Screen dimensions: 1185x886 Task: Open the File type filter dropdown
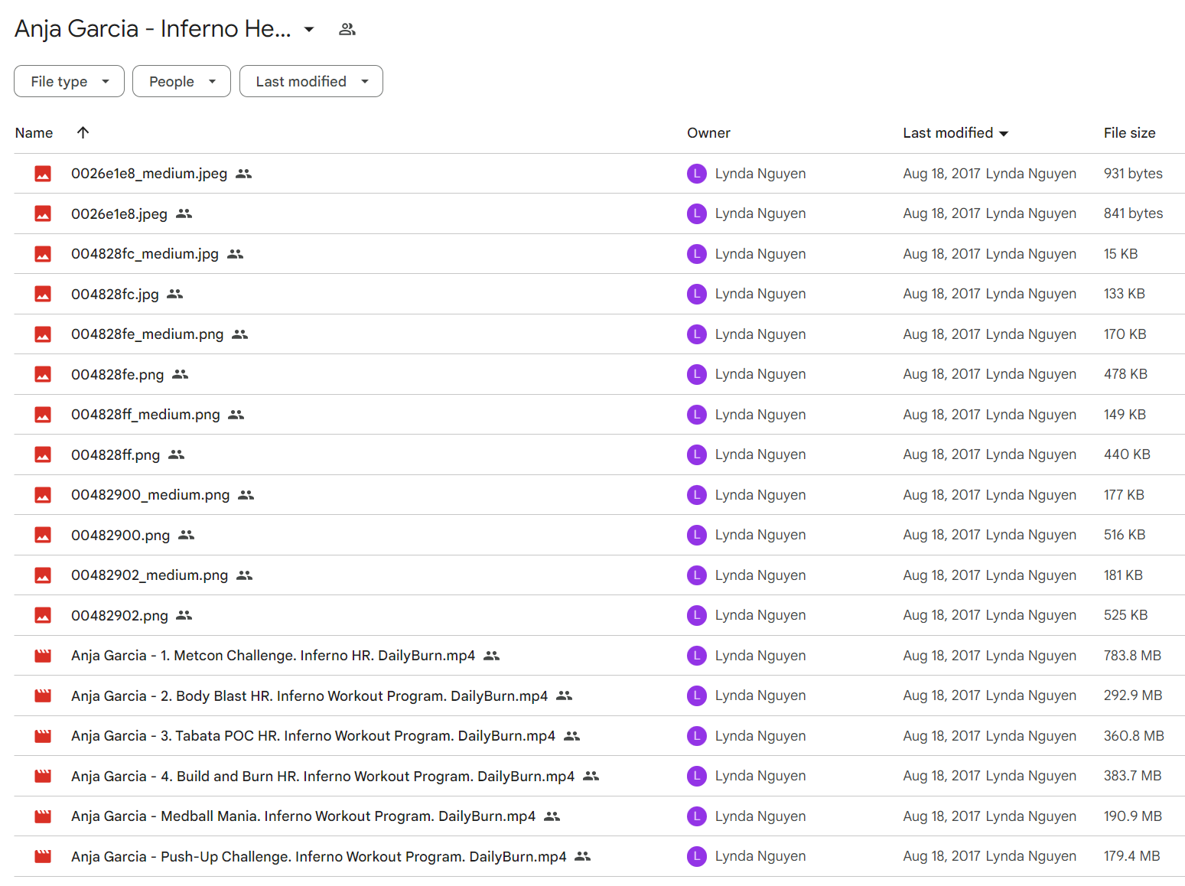69,81
